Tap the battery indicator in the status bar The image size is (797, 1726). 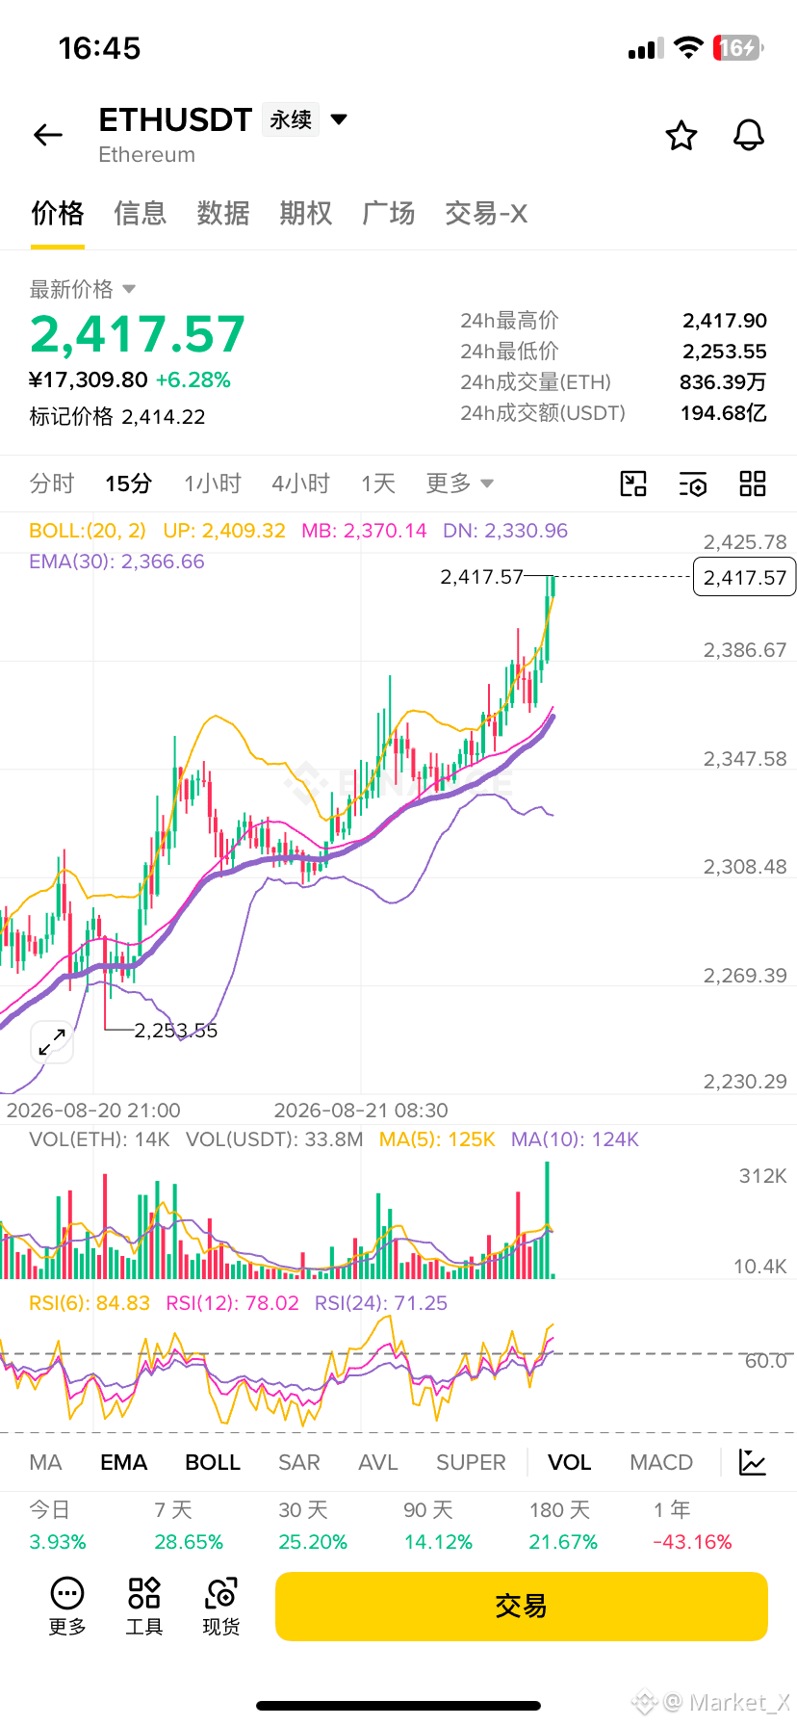(x=738, y=48)
